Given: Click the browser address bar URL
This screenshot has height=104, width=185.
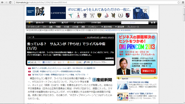Looking at the screenshot, I should click(41, 2).
